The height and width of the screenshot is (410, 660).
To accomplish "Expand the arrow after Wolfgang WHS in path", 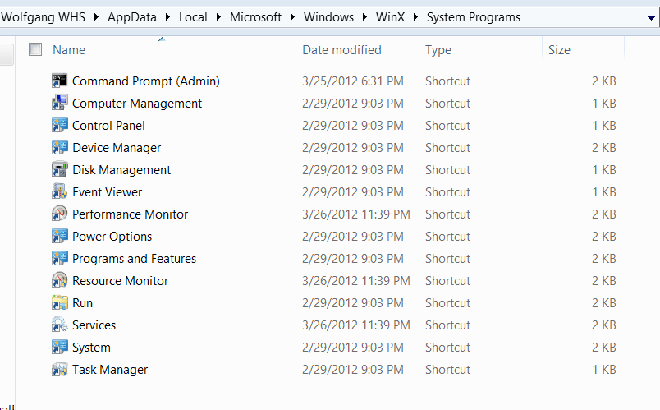I will 96,17.
